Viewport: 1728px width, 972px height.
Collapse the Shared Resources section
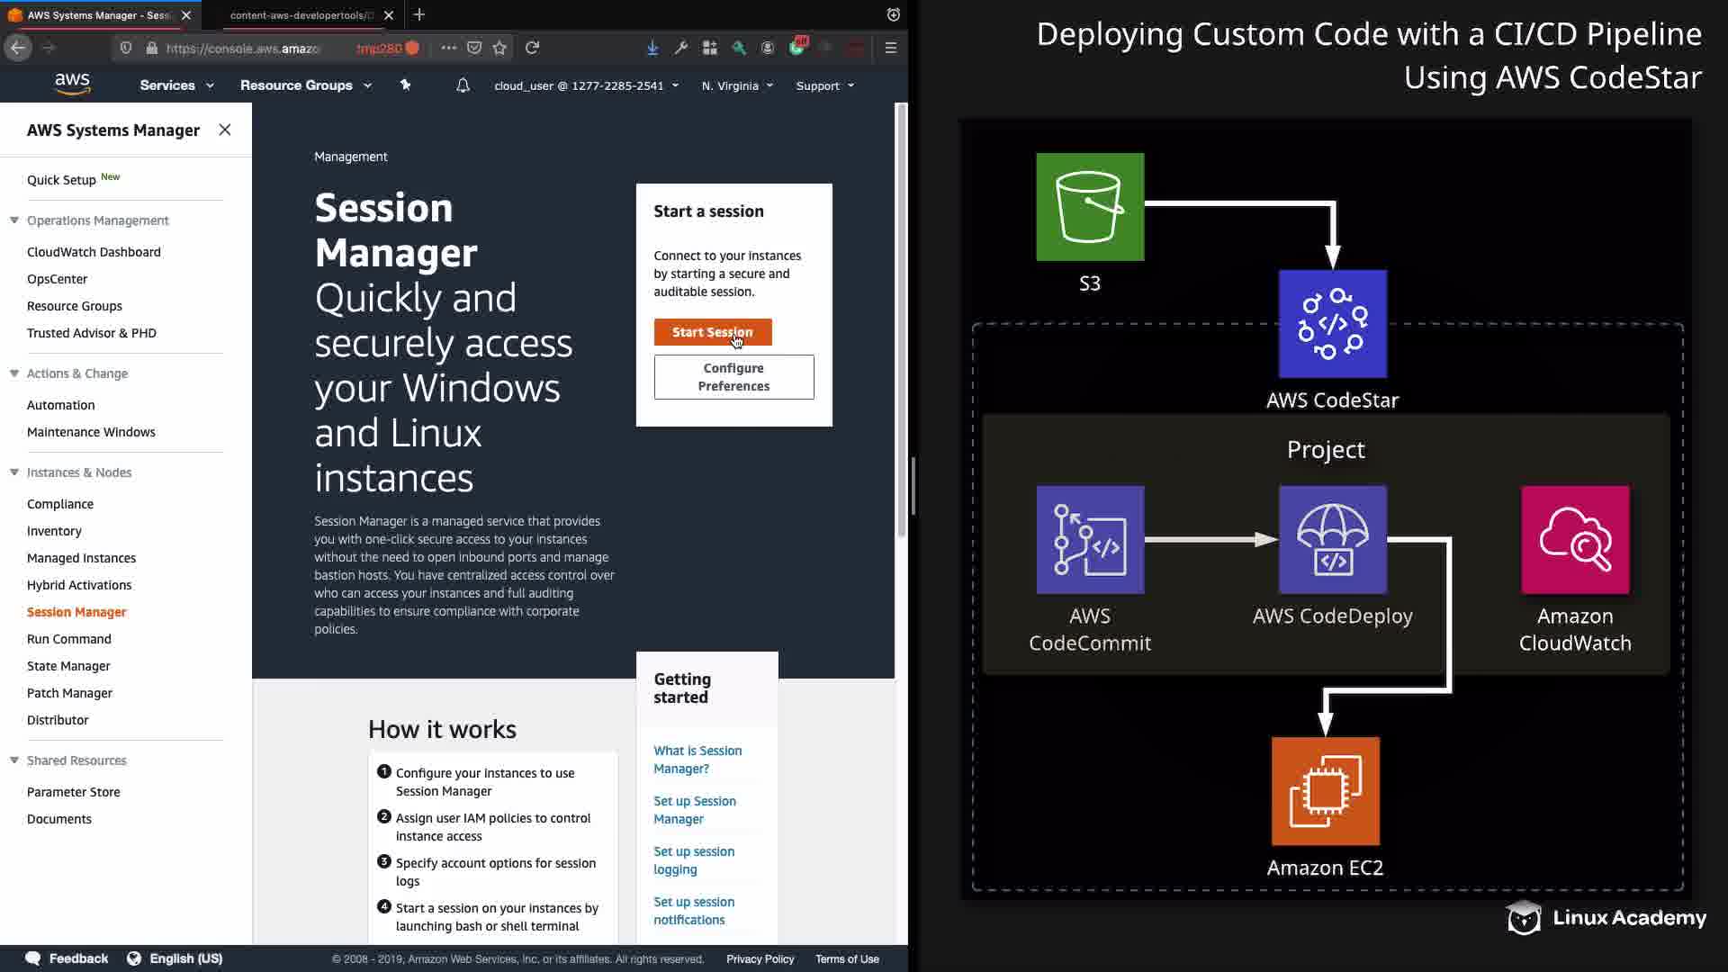14,760
